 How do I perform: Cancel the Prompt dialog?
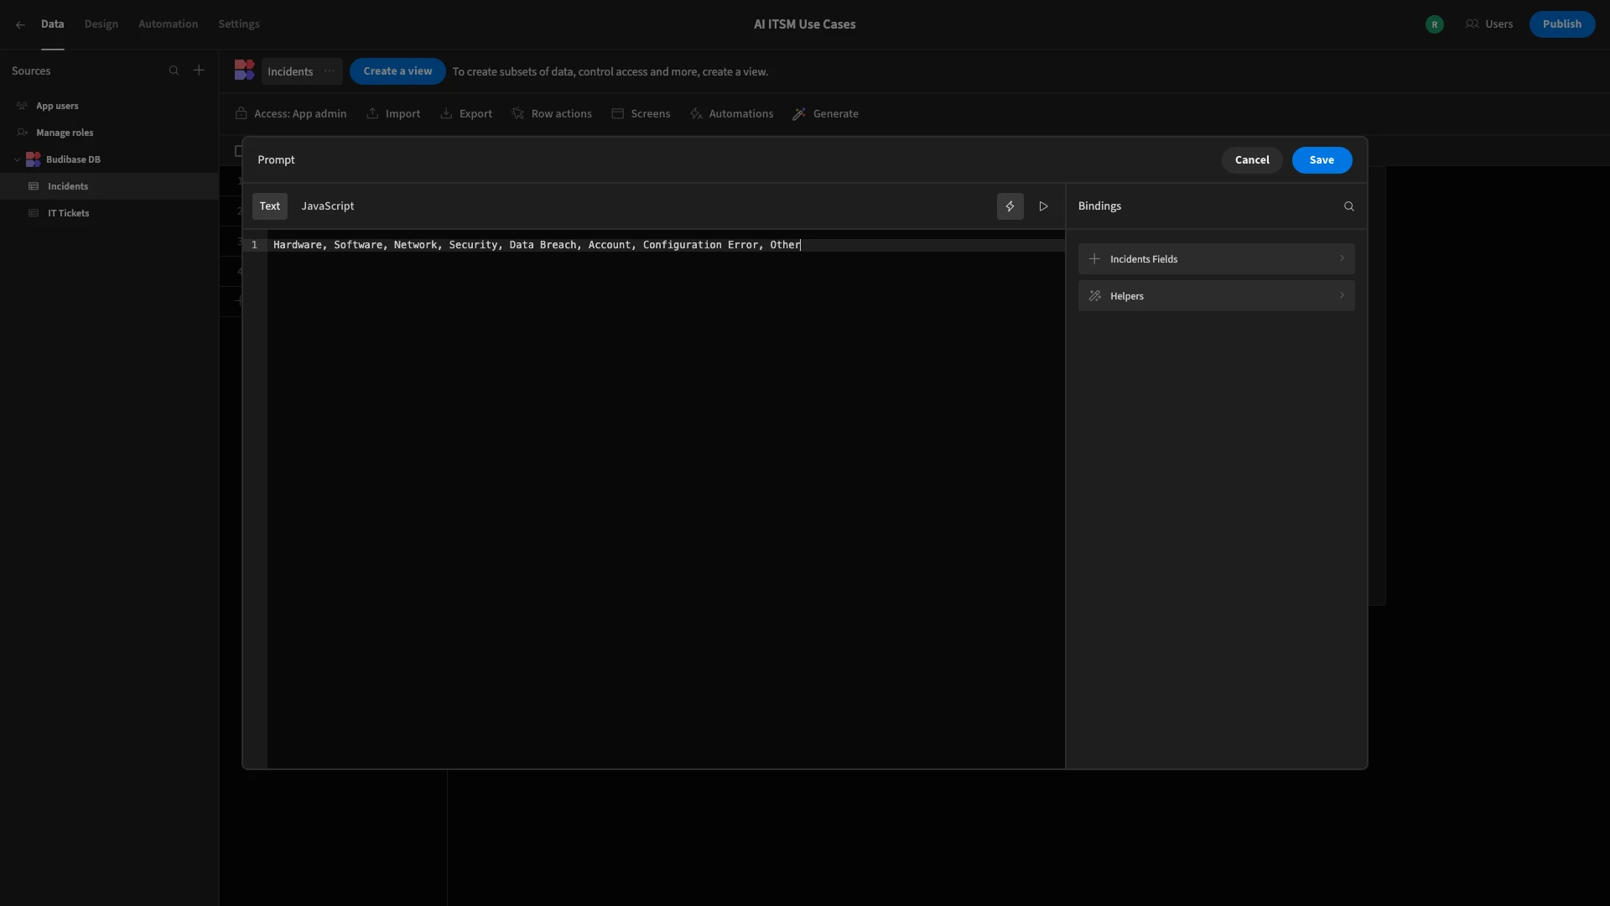tap(1252, 160)
